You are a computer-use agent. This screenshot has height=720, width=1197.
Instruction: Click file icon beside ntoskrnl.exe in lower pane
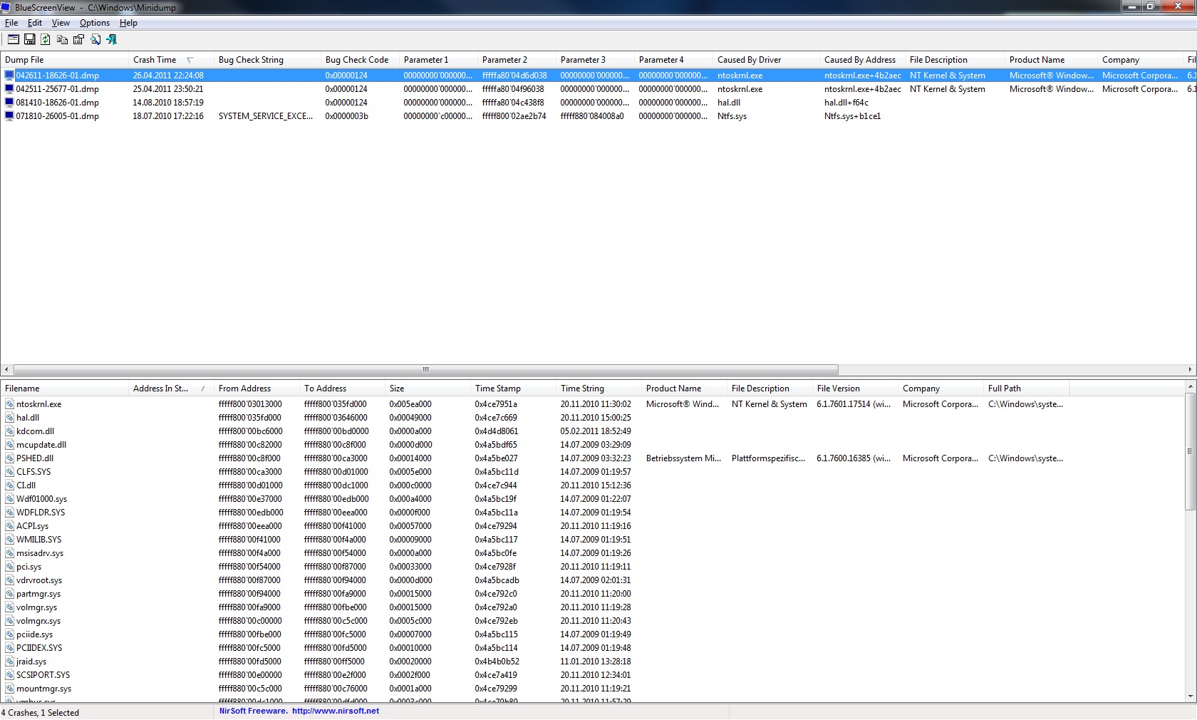10,404
